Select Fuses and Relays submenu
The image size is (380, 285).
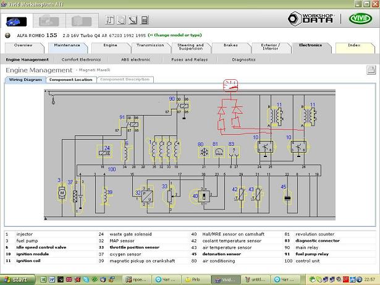point(188,60)
